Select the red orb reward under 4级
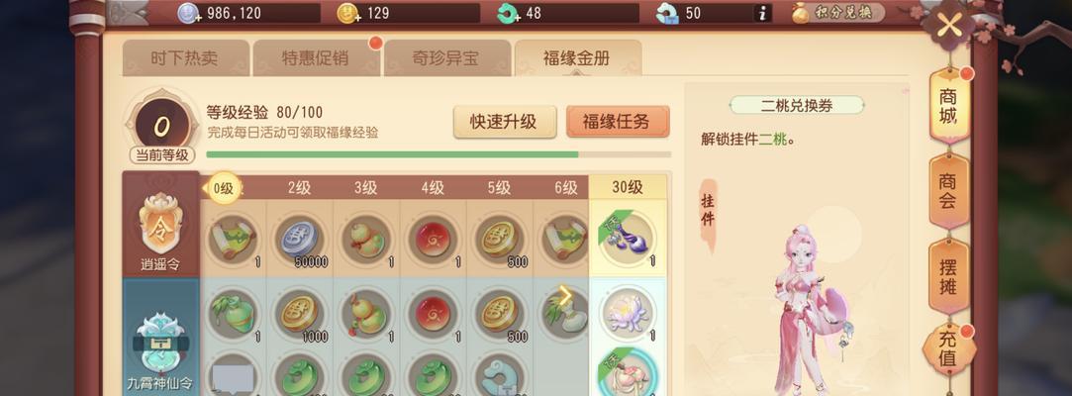The width and height of the screenshot is (1072, 396). pyautogui.click(x=434, y=241)
